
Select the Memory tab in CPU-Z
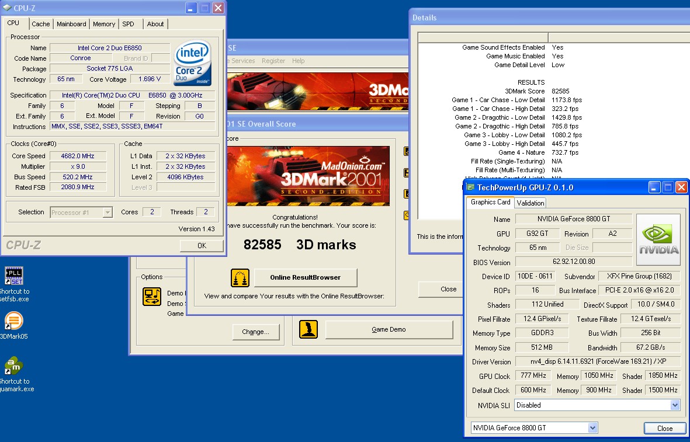[x=104, y=24]
